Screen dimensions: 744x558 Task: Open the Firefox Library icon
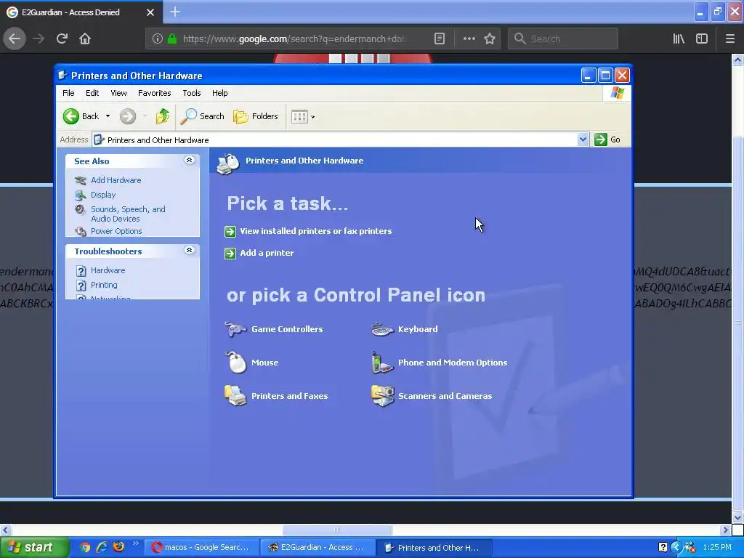point(679,39)
